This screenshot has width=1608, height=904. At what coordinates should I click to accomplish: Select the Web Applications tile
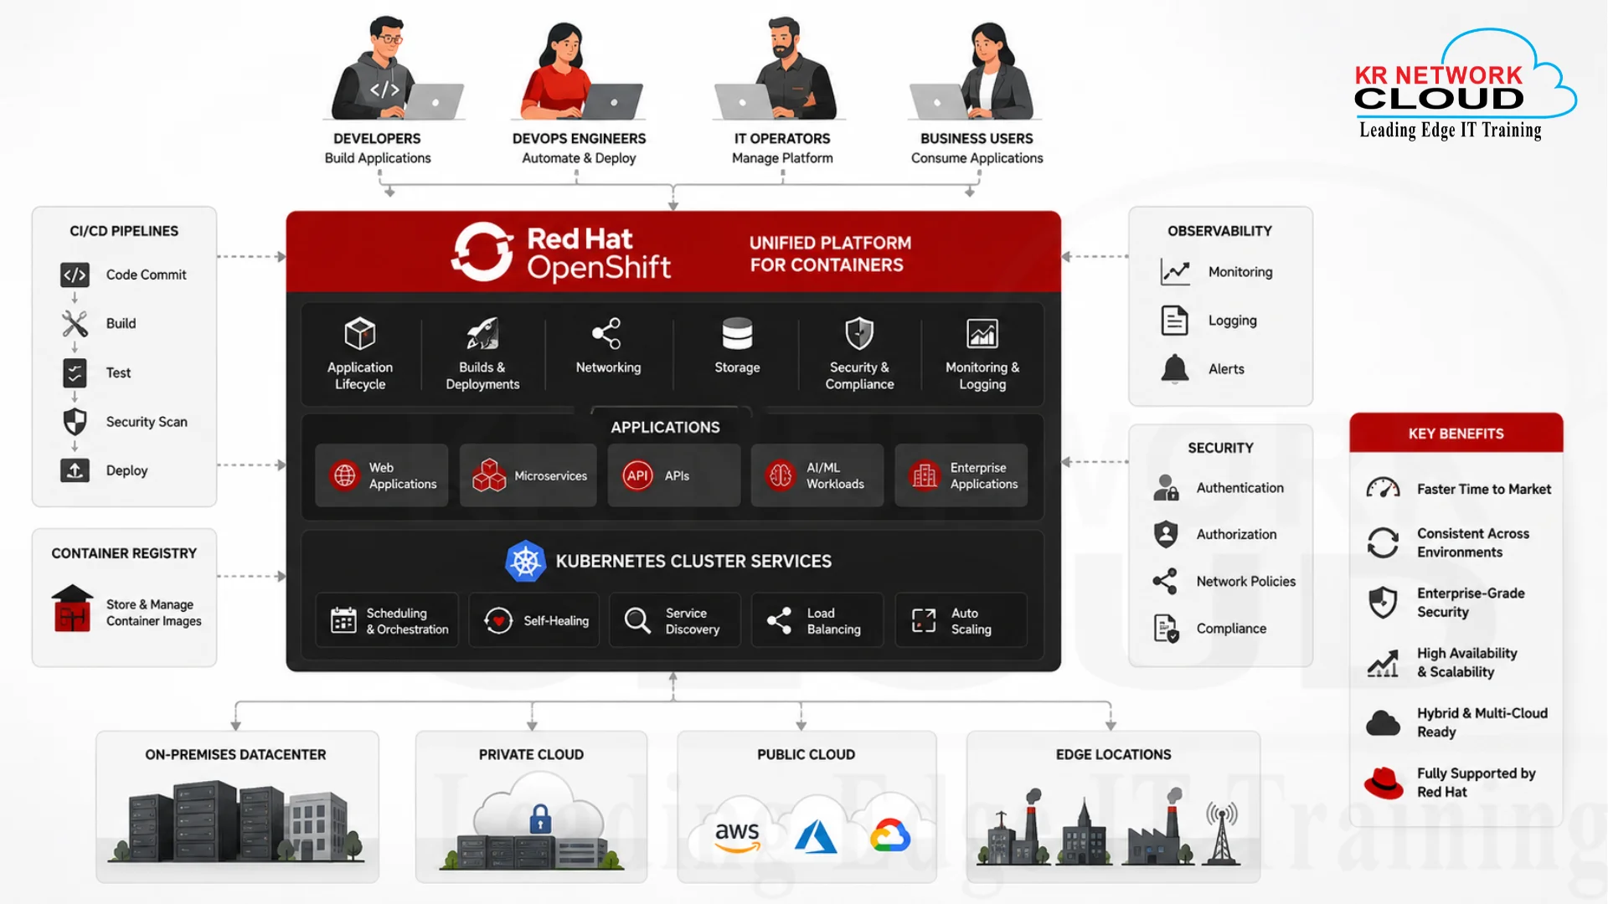pos(382,475)
